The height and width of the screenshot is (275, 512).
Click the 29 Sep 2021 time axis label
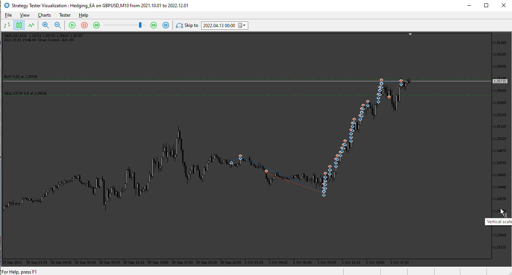pos(12,262)
